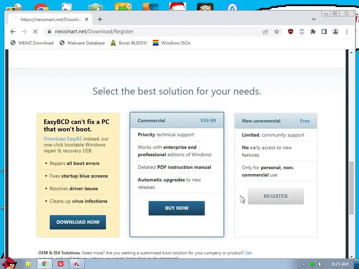Open the MEMZ Download bookmark

(32, 43)
